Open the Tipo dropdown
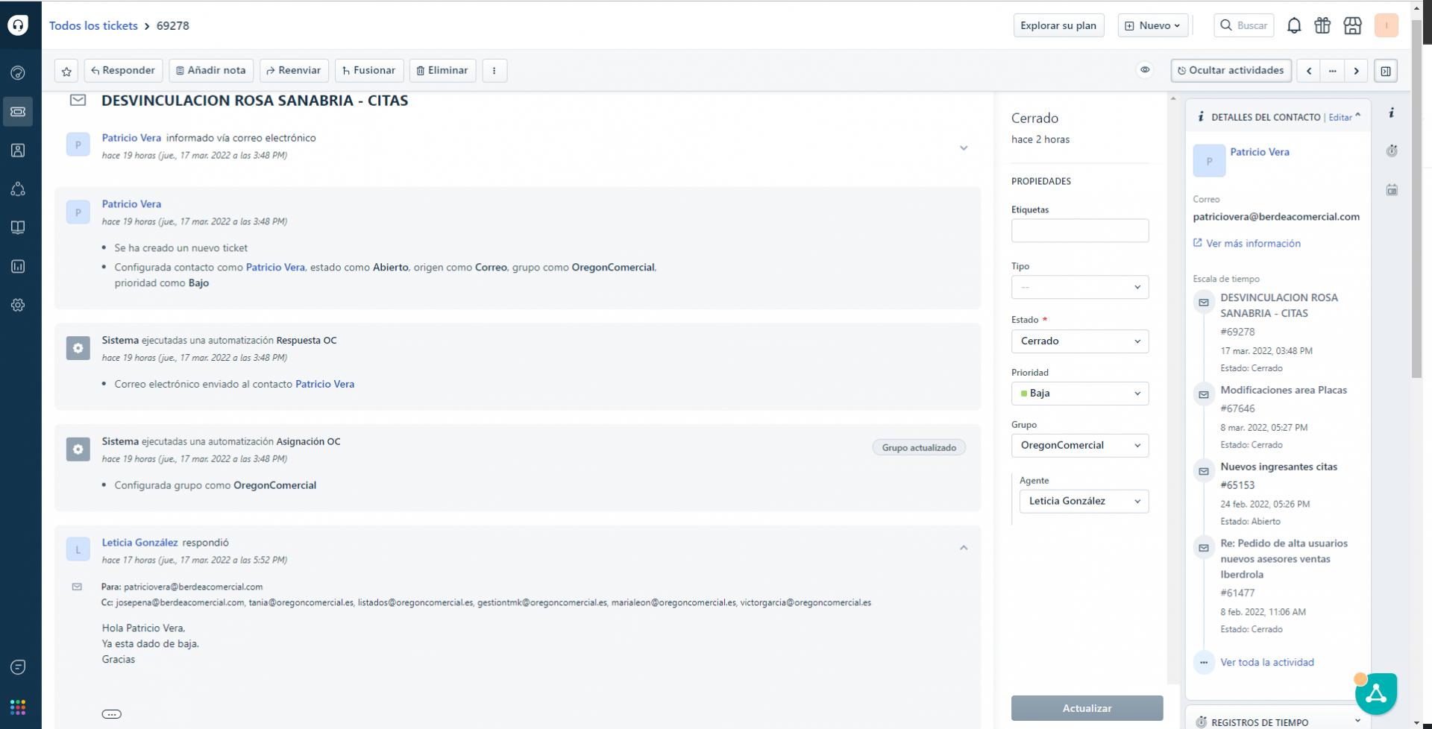The image size is (1432, 729). [x=1080, y=287]
